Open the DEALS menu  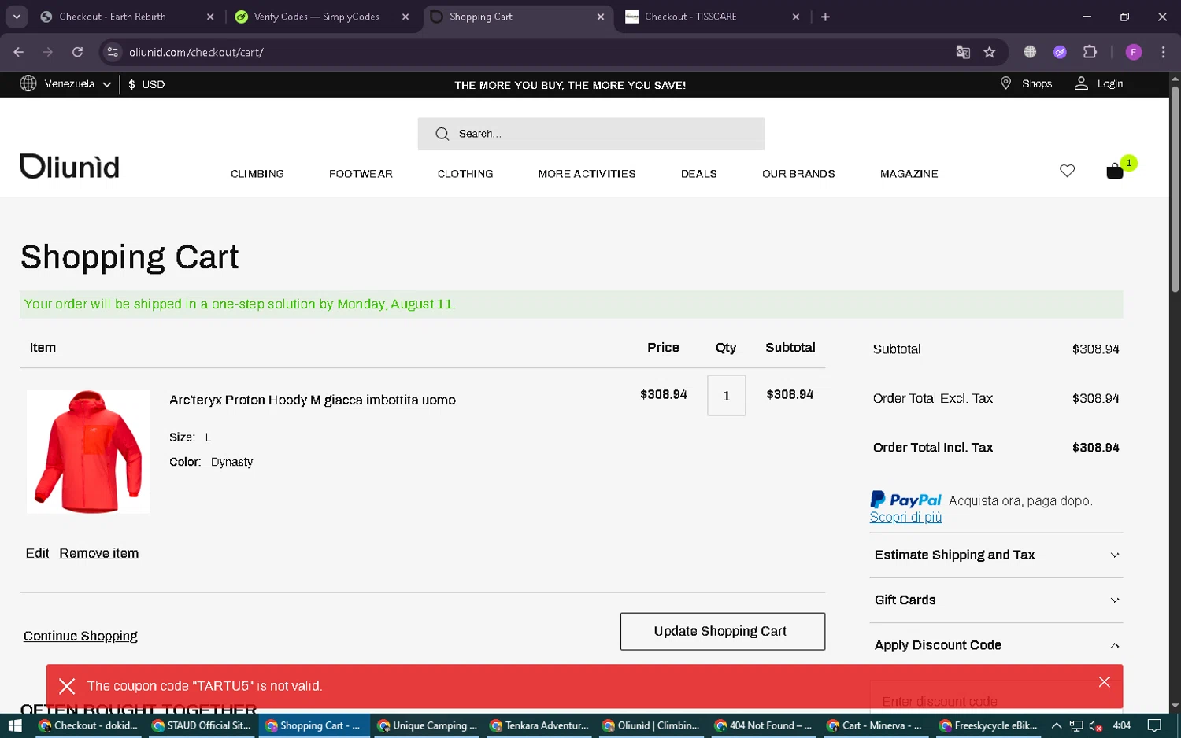coord(698,174)
